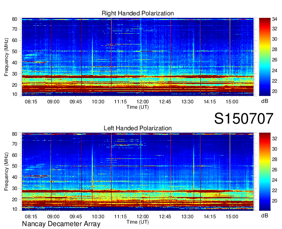Click the Right Handed Polarization spectrogram image

point(138,57)
